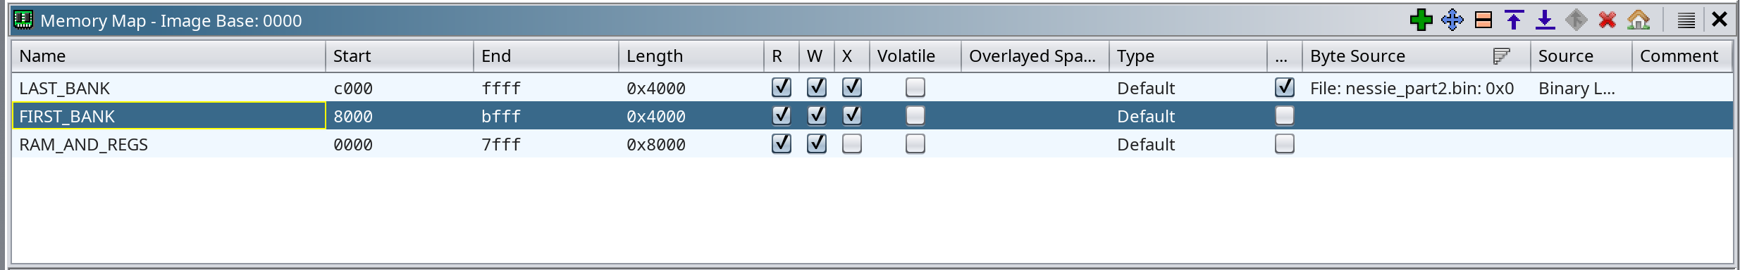This screenshot has height=270, width=1740.
Task: Click the Move Block icon
Action: tap(1452, 20)
